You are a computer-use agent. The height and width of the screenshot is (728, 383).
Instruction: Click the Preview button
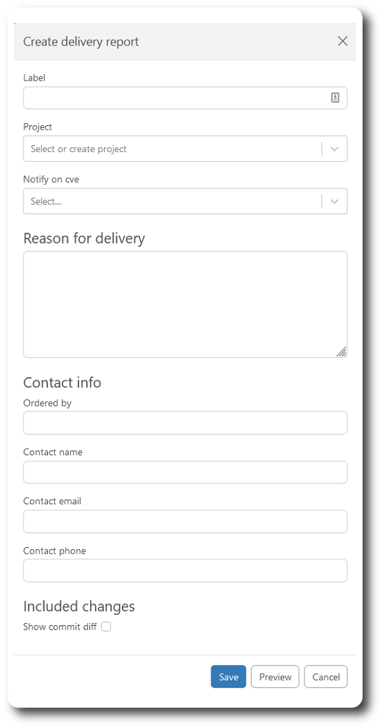tap(275, 677)
